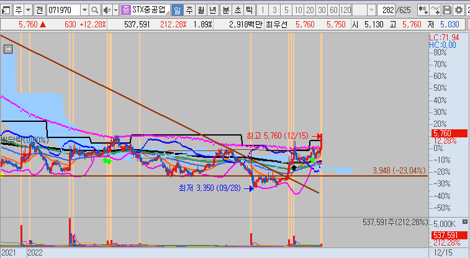Select the 30 interval button
470x258 pixels.
tap(322, 10)
